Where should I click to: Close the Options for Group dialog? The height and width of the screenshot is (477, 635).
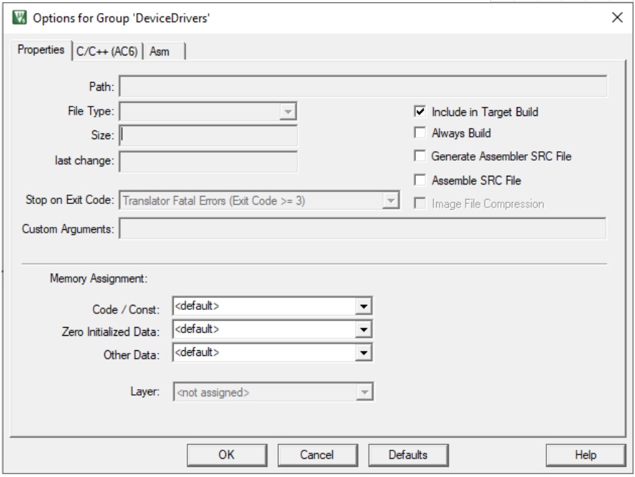pyautogui.click(x=617, y=17)
